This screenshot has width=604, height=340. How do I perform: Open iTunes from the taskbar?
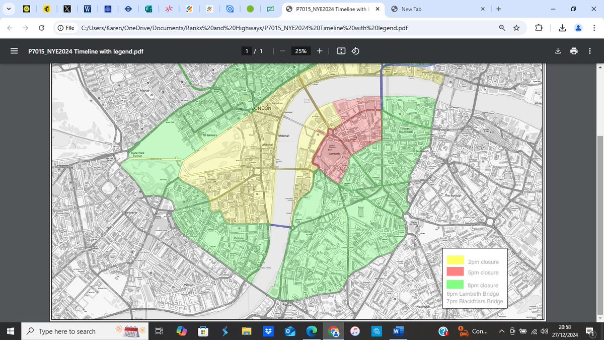point(355,331)
